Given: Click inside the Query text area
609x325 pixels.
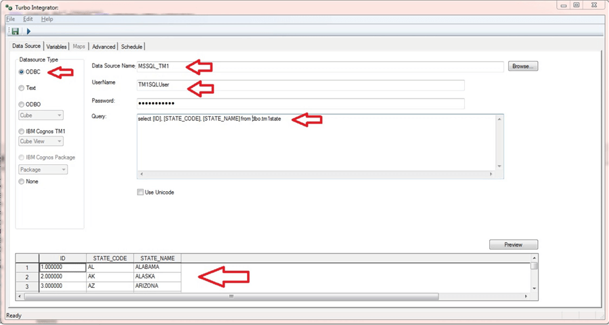Looking at the screenshot, I should coord(317,143).
